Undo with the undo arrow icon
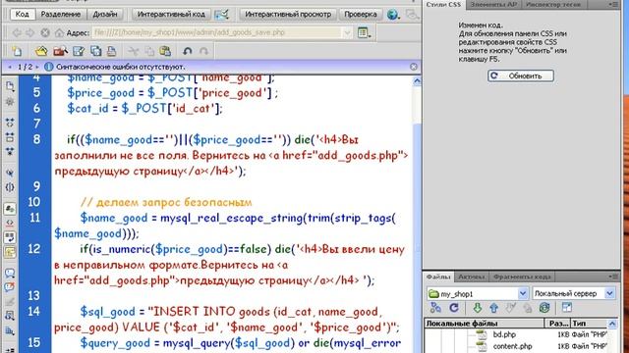 pos(188,51)
